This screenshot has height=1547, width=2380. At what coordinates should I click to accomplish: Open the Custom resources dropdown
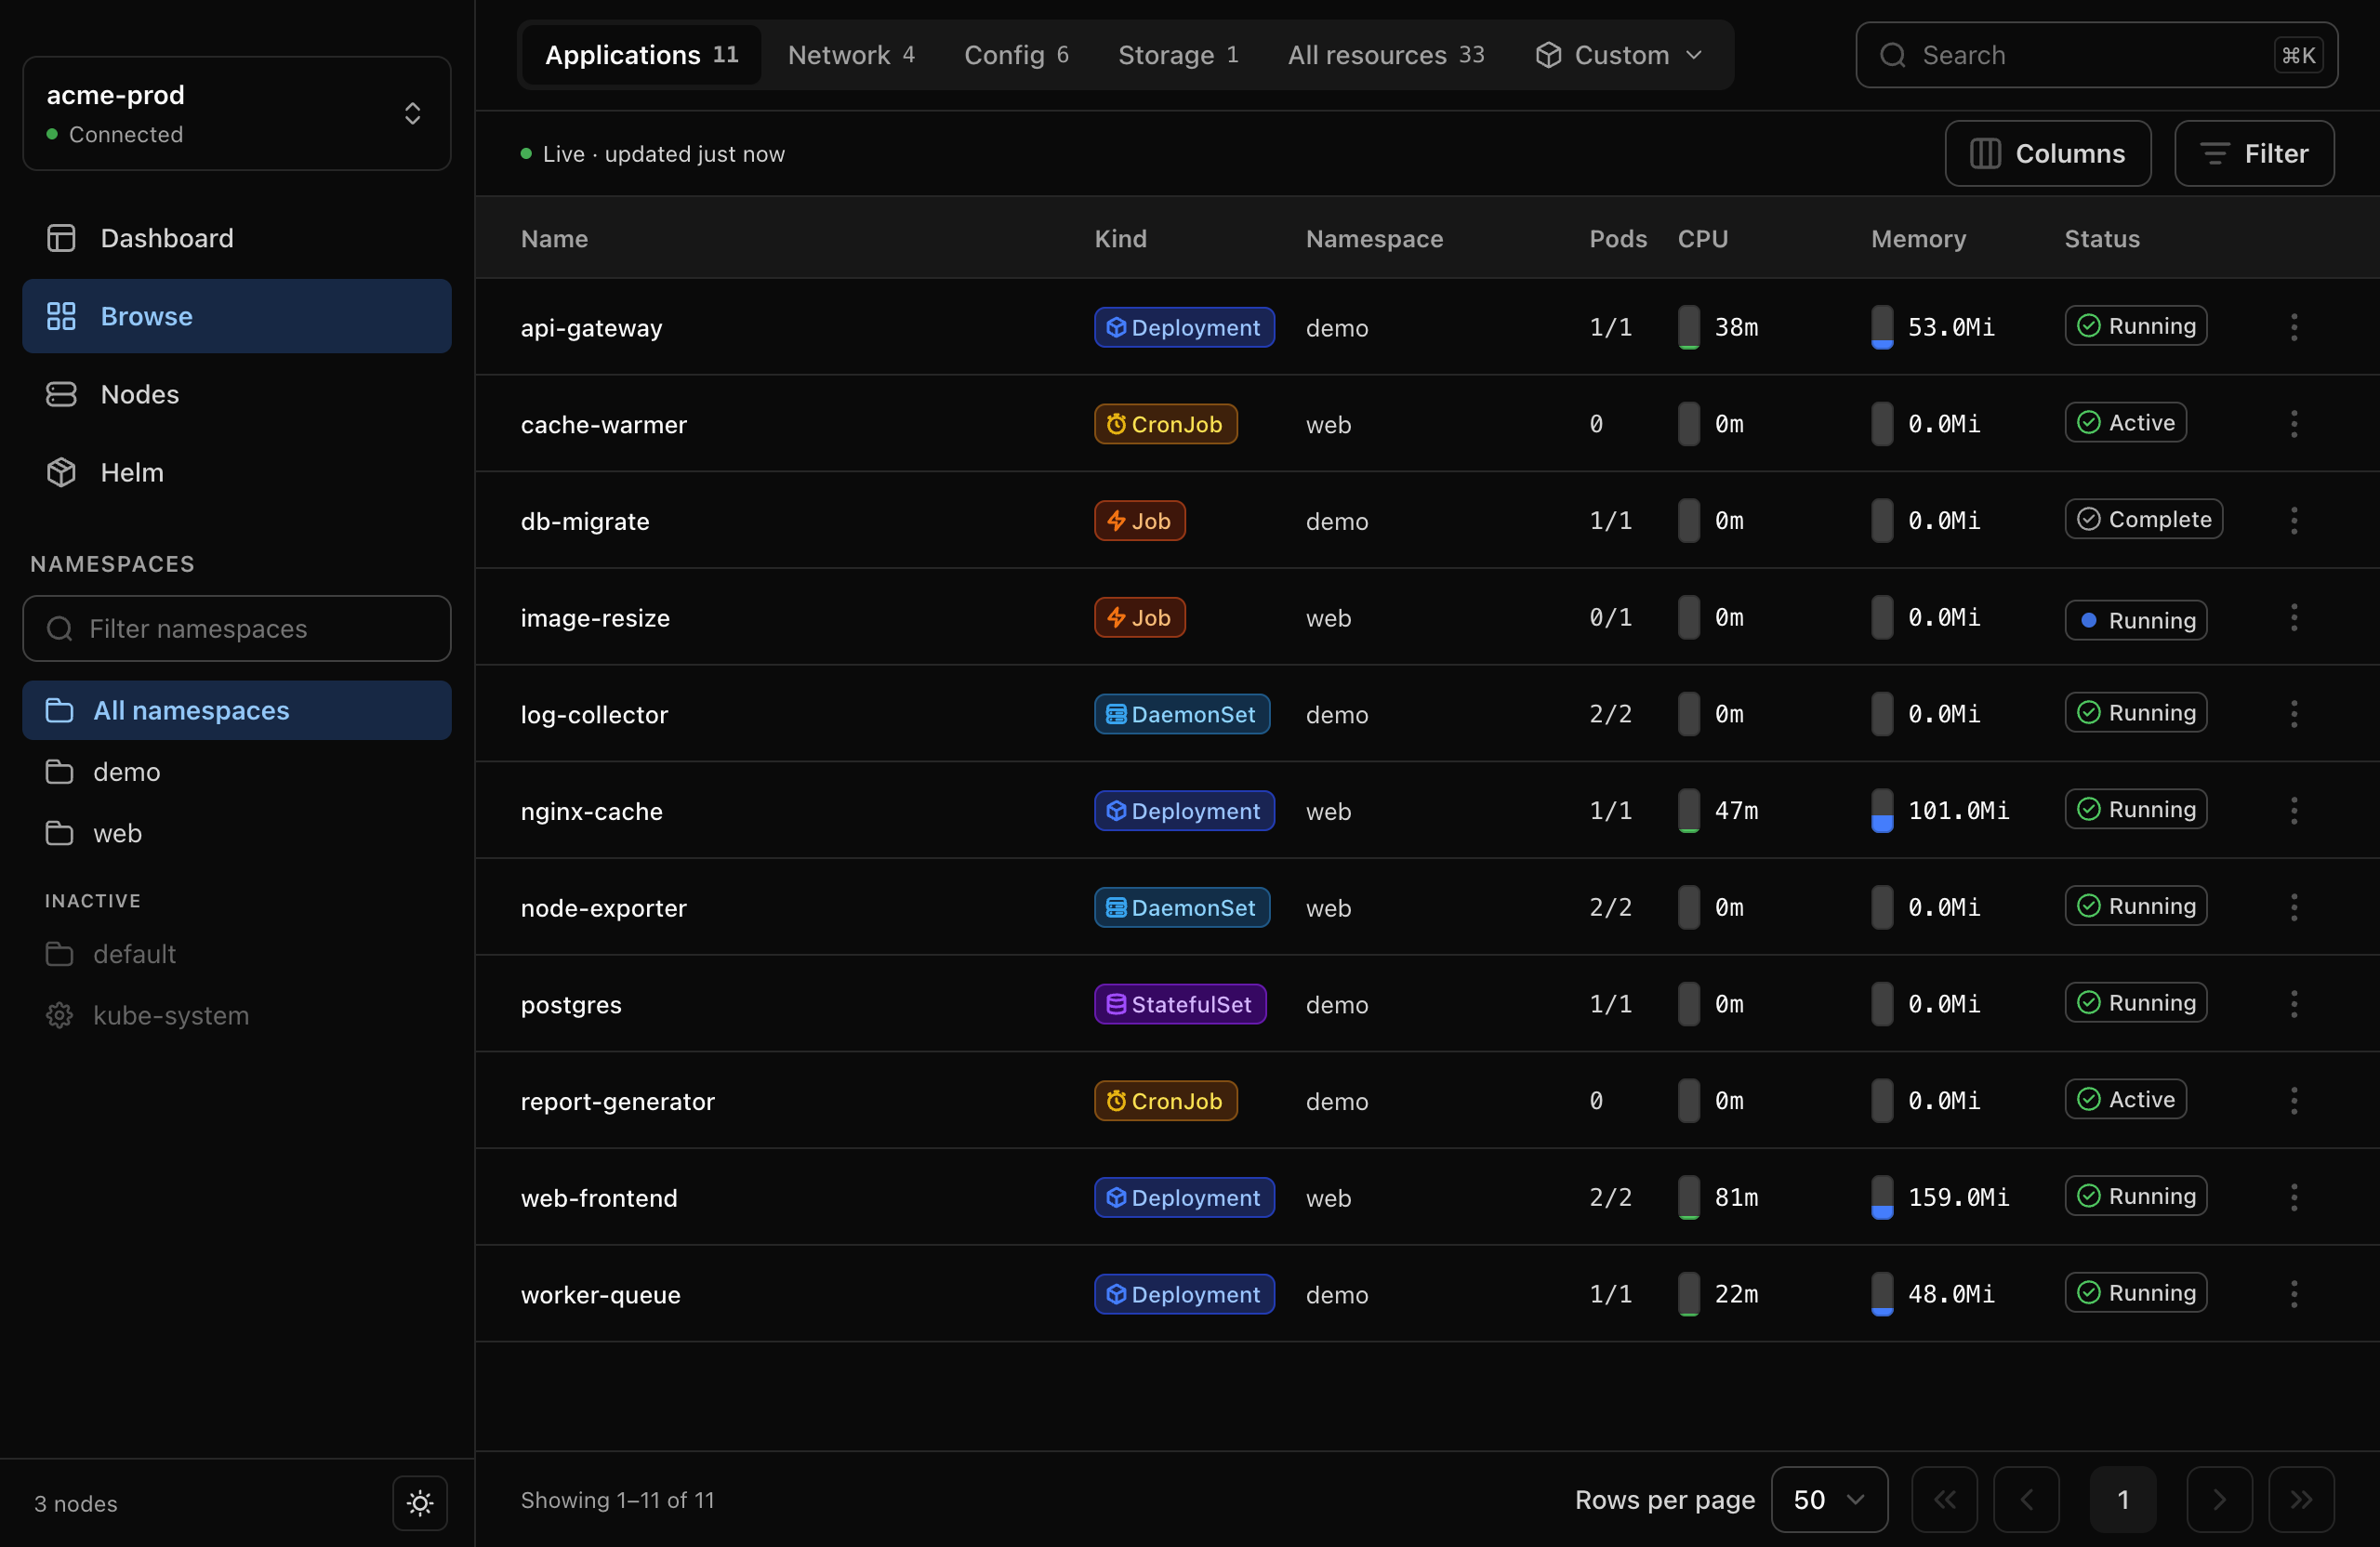[1619, 55]
